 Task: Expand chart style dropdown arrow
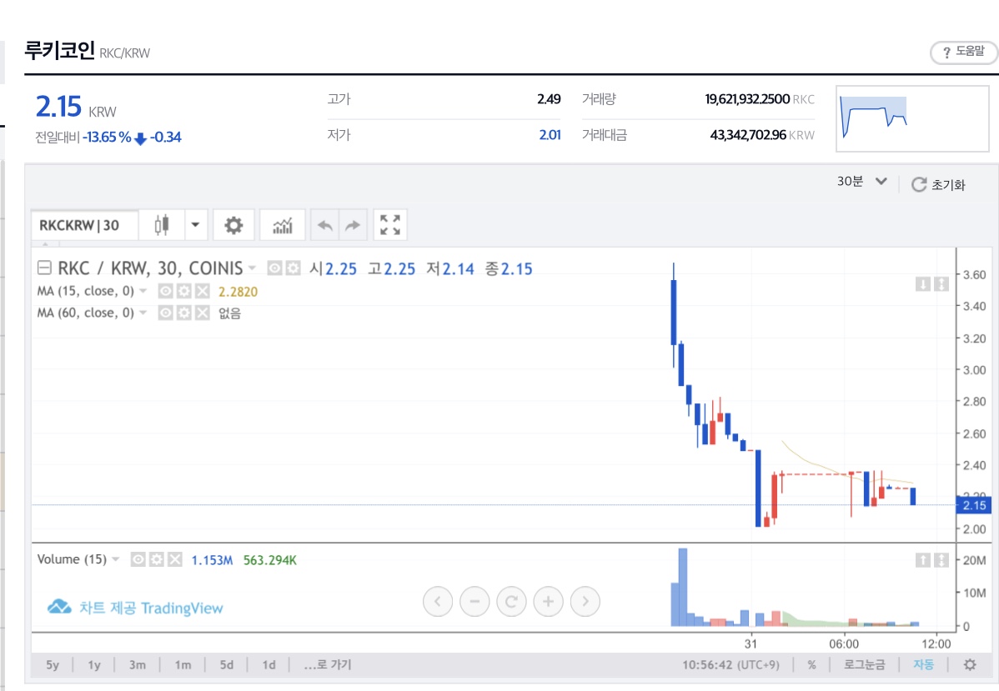click(196, 225)
